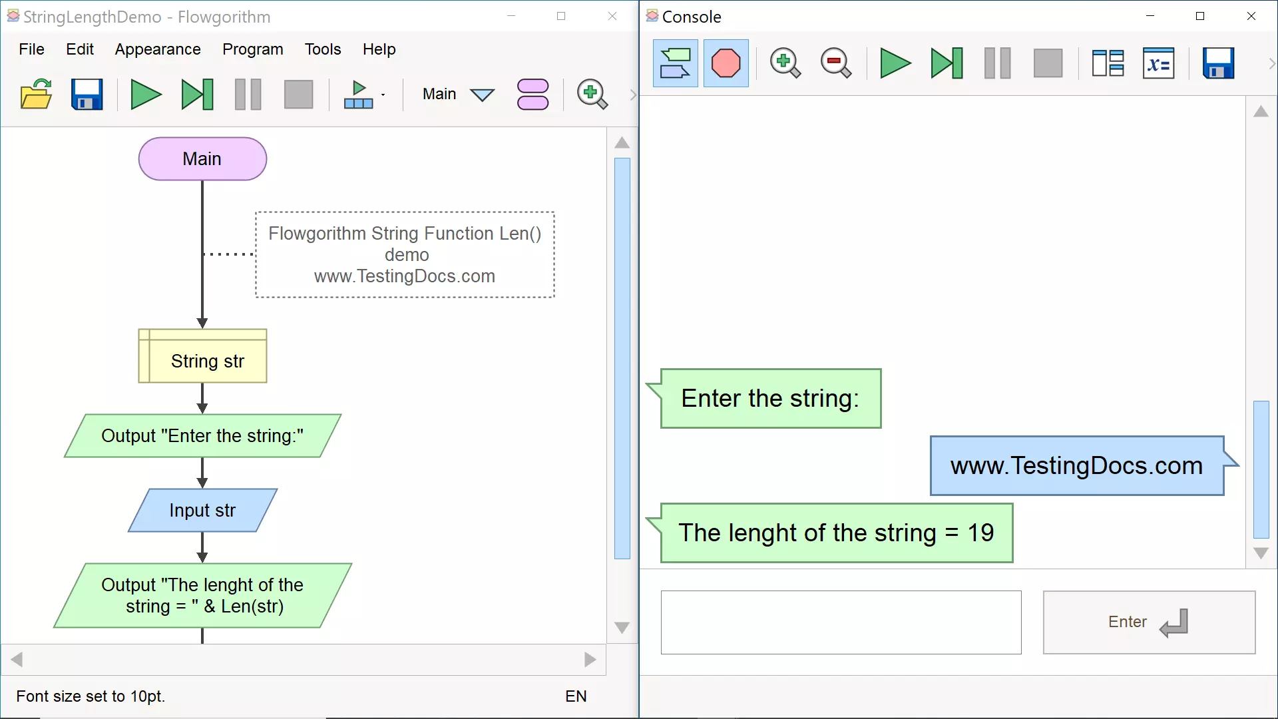Click the Save button in Console toolbar
Screen dimensions: 1278x719
(x=1218, y=63)
